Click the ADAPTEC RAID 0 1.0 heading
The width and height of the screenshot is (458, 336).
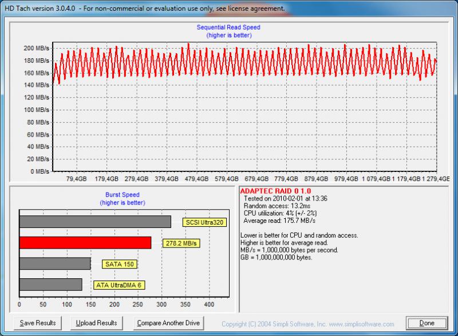(275, 191)
